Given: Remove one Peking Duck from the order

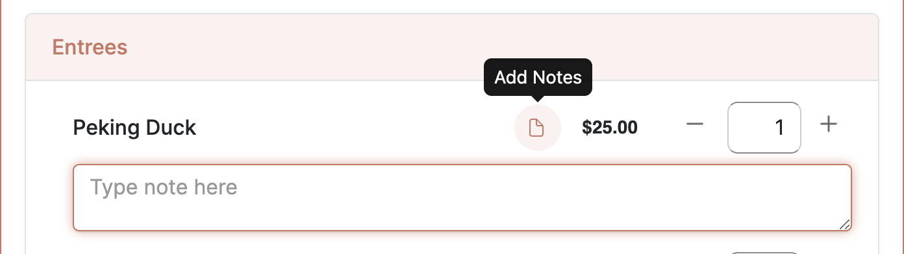Looking at the screenshot, I should click(695, 124).
